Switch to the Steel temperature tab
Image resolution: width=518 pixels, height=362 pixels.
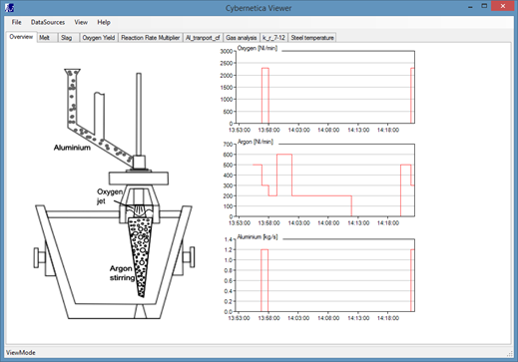click(312, 38)
